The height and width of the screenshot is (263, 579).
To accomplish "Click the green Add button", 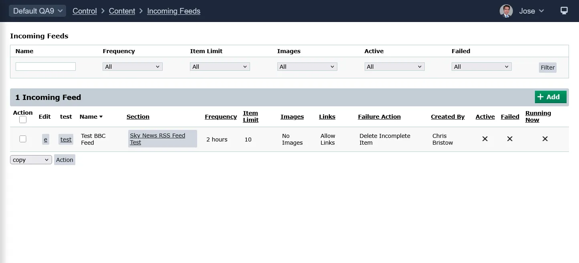I will (550, 97).
